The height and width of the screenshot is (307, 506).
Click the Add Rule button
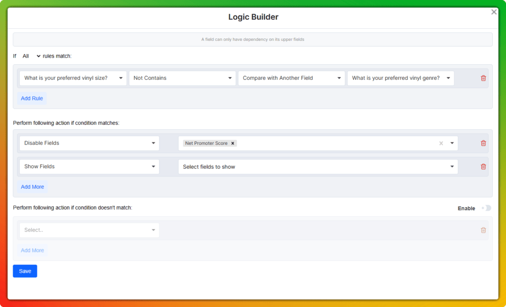click(32, 98)
